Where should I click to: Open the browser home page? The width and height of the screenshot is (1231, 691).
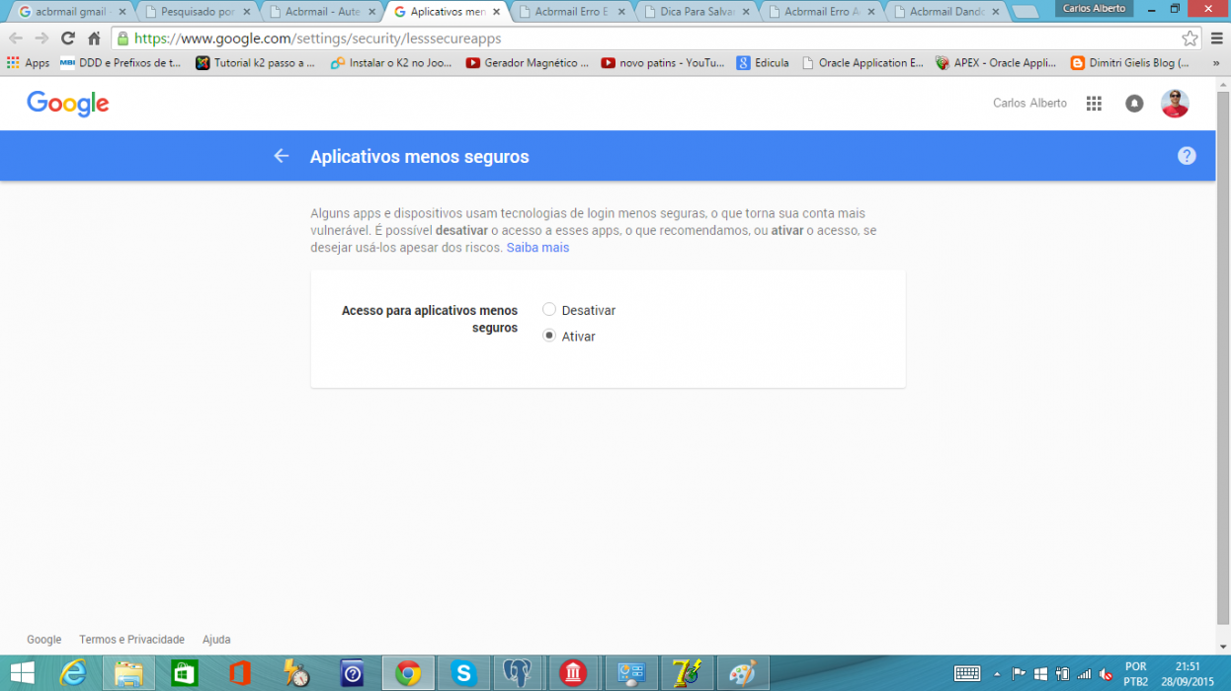(94, 38)
